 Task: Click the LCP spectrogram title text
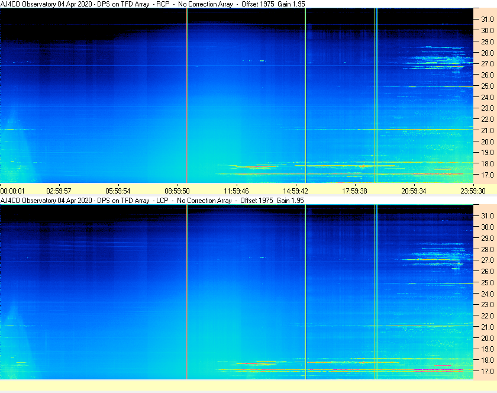(x=152, y=201)
